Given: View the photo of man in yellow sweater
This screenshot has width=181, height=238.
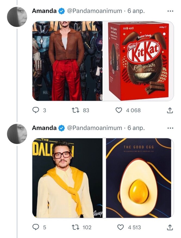Looking at the screenshot, I should [67, 178].
